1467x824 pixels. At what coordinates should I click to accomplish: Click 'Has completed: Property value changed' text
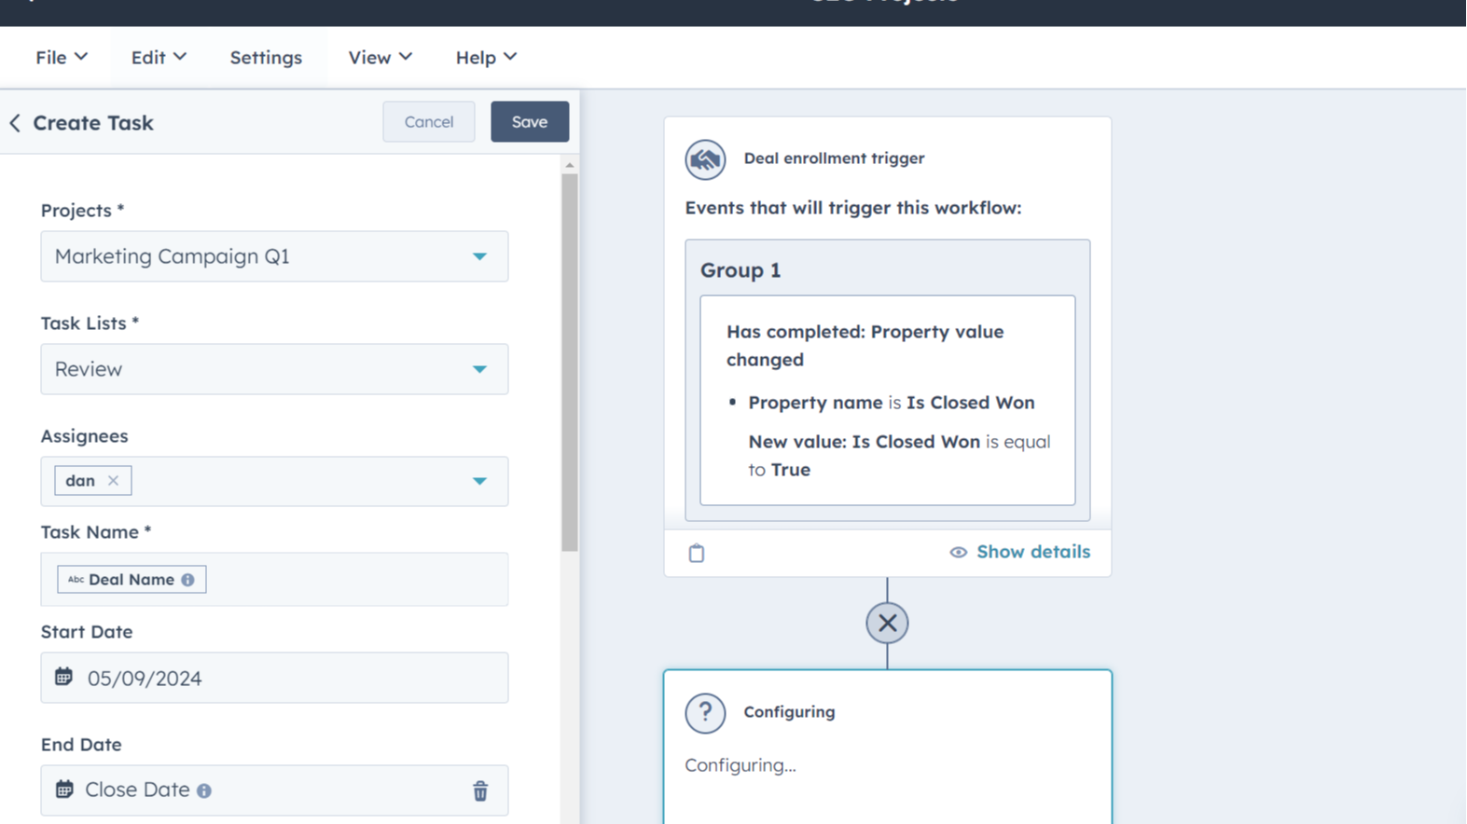coord(865,346)
